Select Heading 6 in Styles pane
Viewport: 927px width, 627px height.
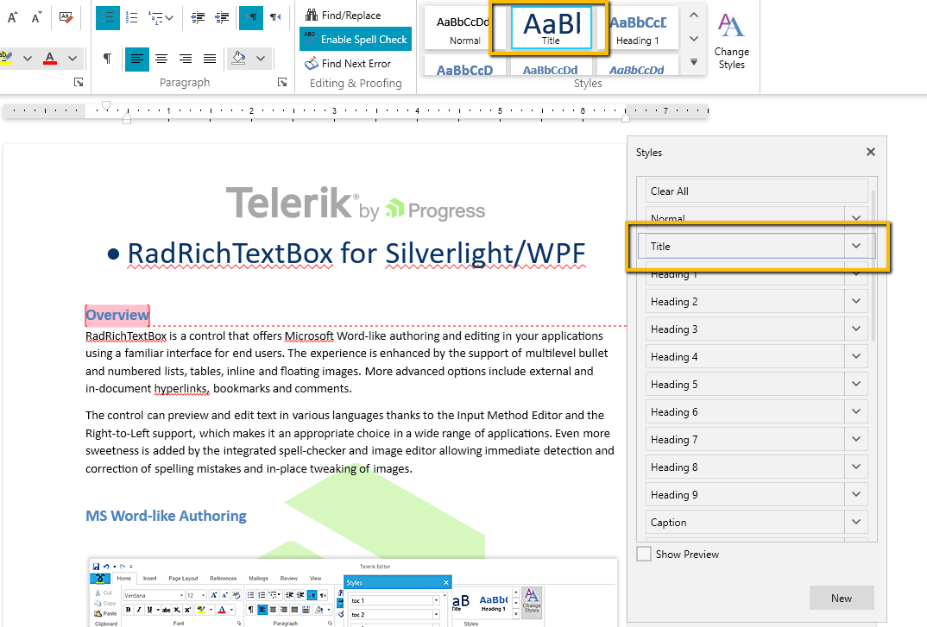(745, 412)
